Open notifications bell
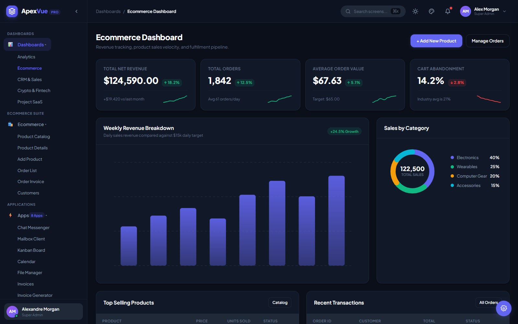The width and height of the screenshot is (518, 324). pos(448,11)
